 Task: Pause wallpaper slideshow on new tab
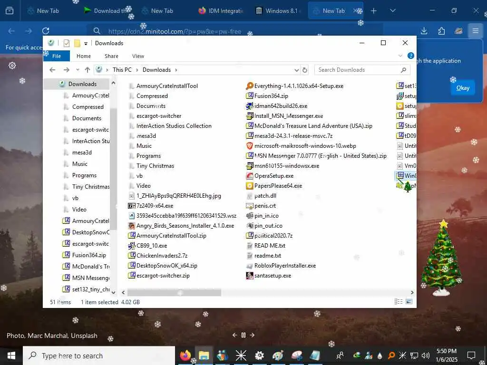coord(243,335)
